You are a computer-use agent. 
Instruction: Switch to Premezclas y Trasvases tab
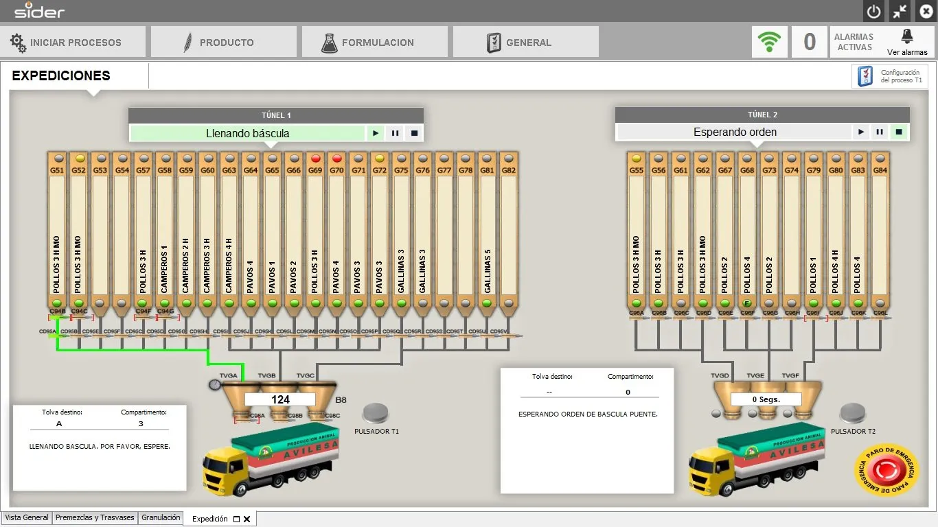[95, 517]
